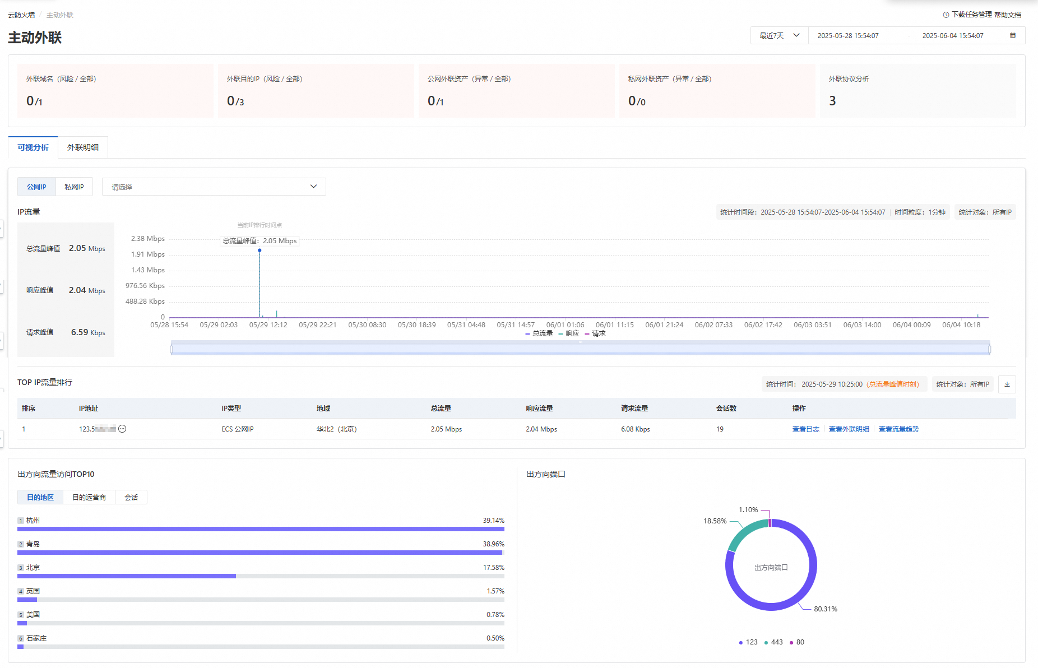Click the 总流量峰值 2.05 Mbps stat
Image resolution: width=1038 pixels, height=668 pixels.
point(66,248)
